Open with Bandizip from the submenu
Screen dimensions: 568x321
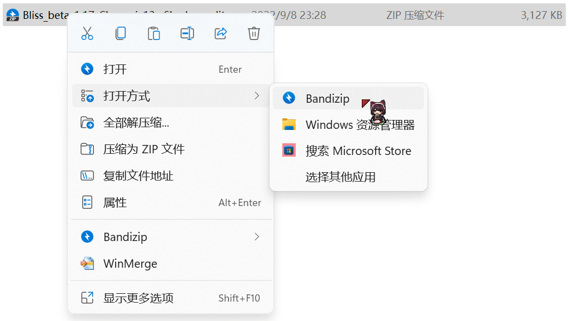348,98
